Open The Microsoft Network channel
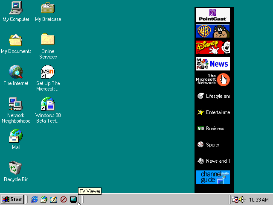 [x=213, y=80]
